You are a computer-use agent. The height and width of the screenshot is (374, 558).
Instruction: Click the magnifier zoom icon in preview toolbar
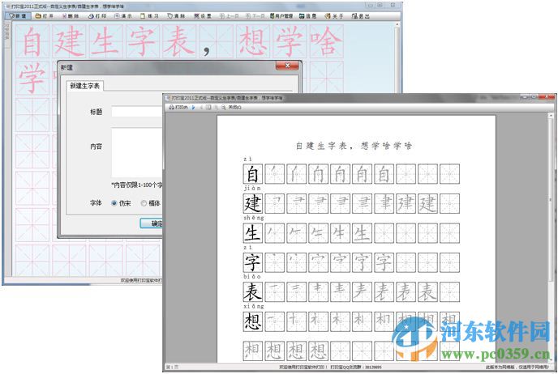tap(224, 107)
